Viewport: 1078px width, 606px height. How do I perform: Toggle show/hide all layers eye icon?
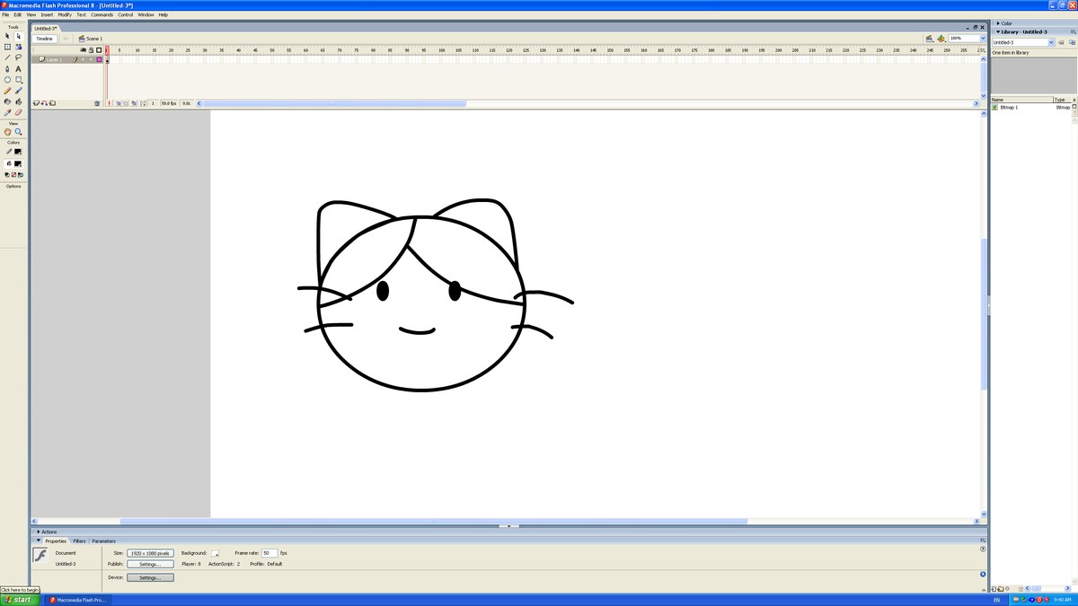coord(83,50)
